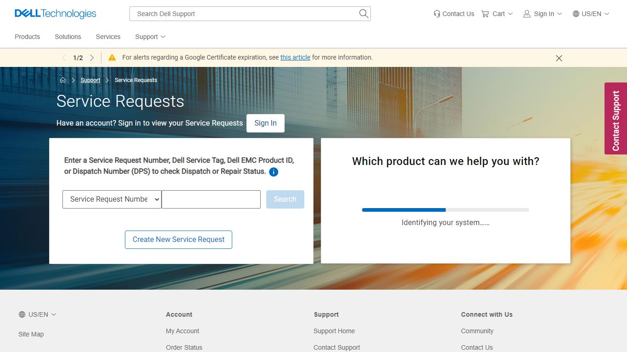This screenshot has height=352, width=627.
Task: Click the footer globe icon
Action: pos(22,314)
